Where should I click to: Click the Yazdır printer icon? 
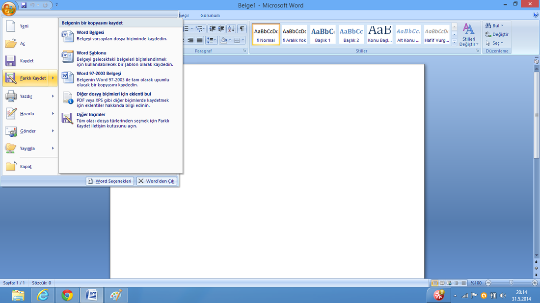[11, 96]
